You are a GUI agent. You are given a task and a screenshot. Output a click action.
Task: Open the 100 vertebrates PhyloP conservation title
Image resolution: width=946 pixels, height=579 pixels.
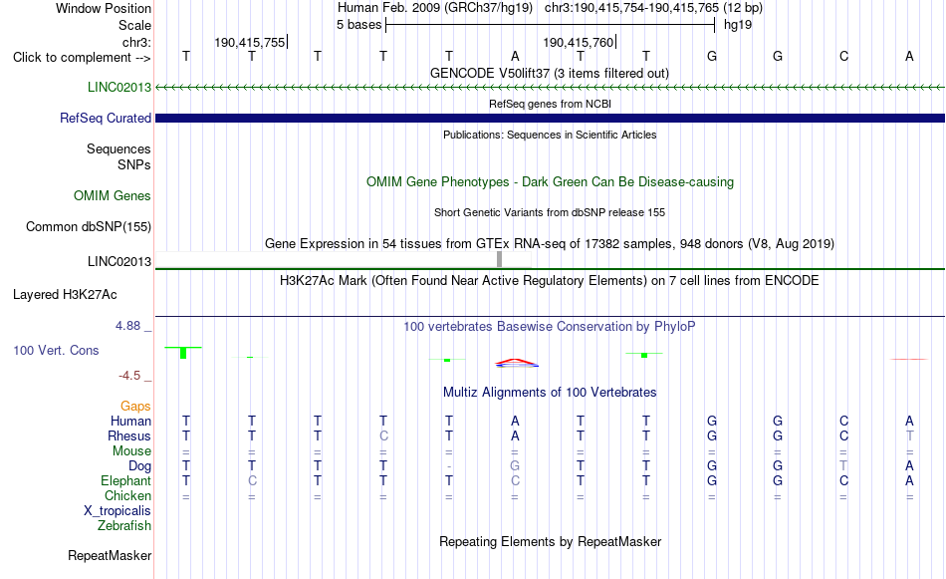(x=550, y=326)
